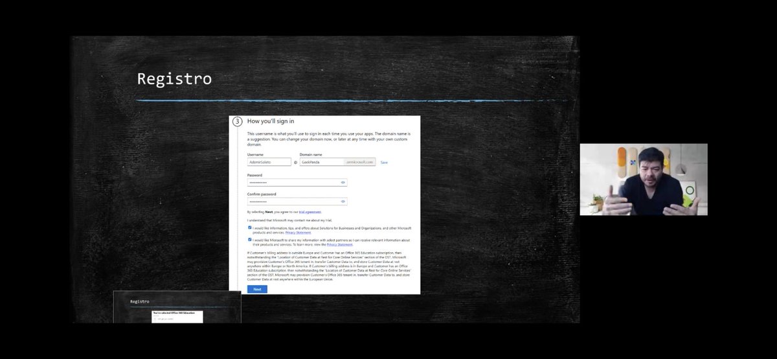Show the password with the Password eye icon
The width and height of the screenshot is (777, 359).
pos(343,183)
